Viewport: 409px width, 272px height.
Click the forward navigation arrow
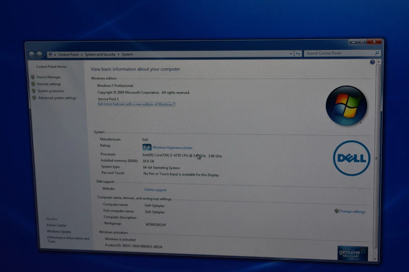[39, 54]
